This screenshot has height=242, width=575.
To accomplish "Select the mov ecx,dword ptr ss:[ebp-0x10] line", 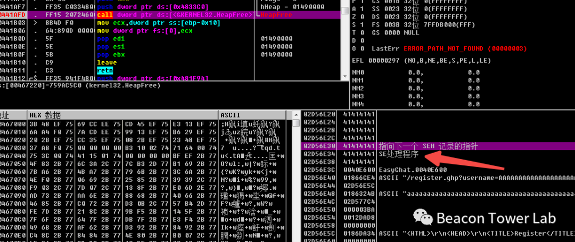I will pyautogui.click(x=159, y=23).
